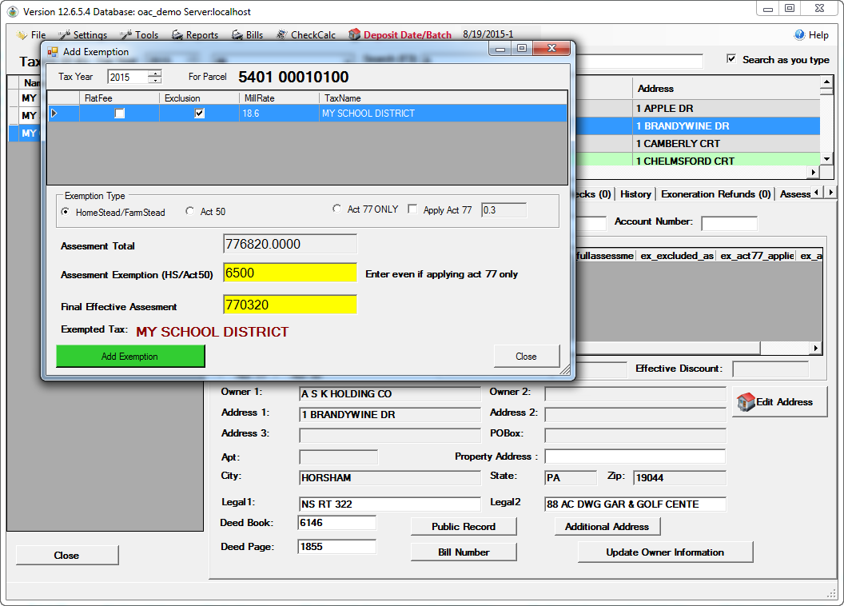Select 1 CAMBERLY CRT address row
Image resolution: width=844 pixels, height=606 pixels.
(x=698, y=144)
